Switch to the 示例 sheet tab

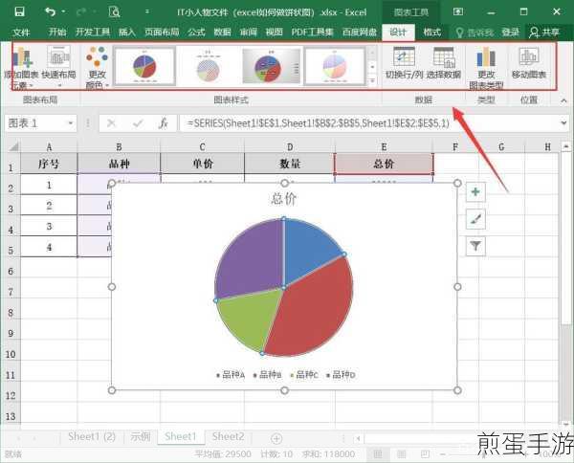coord(141,436)
